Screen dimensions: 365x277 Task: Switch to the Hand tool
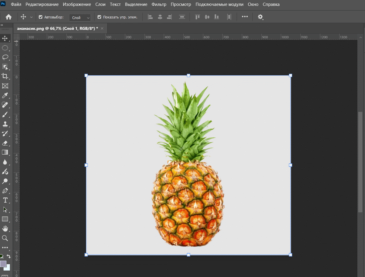tap(5, 228)
